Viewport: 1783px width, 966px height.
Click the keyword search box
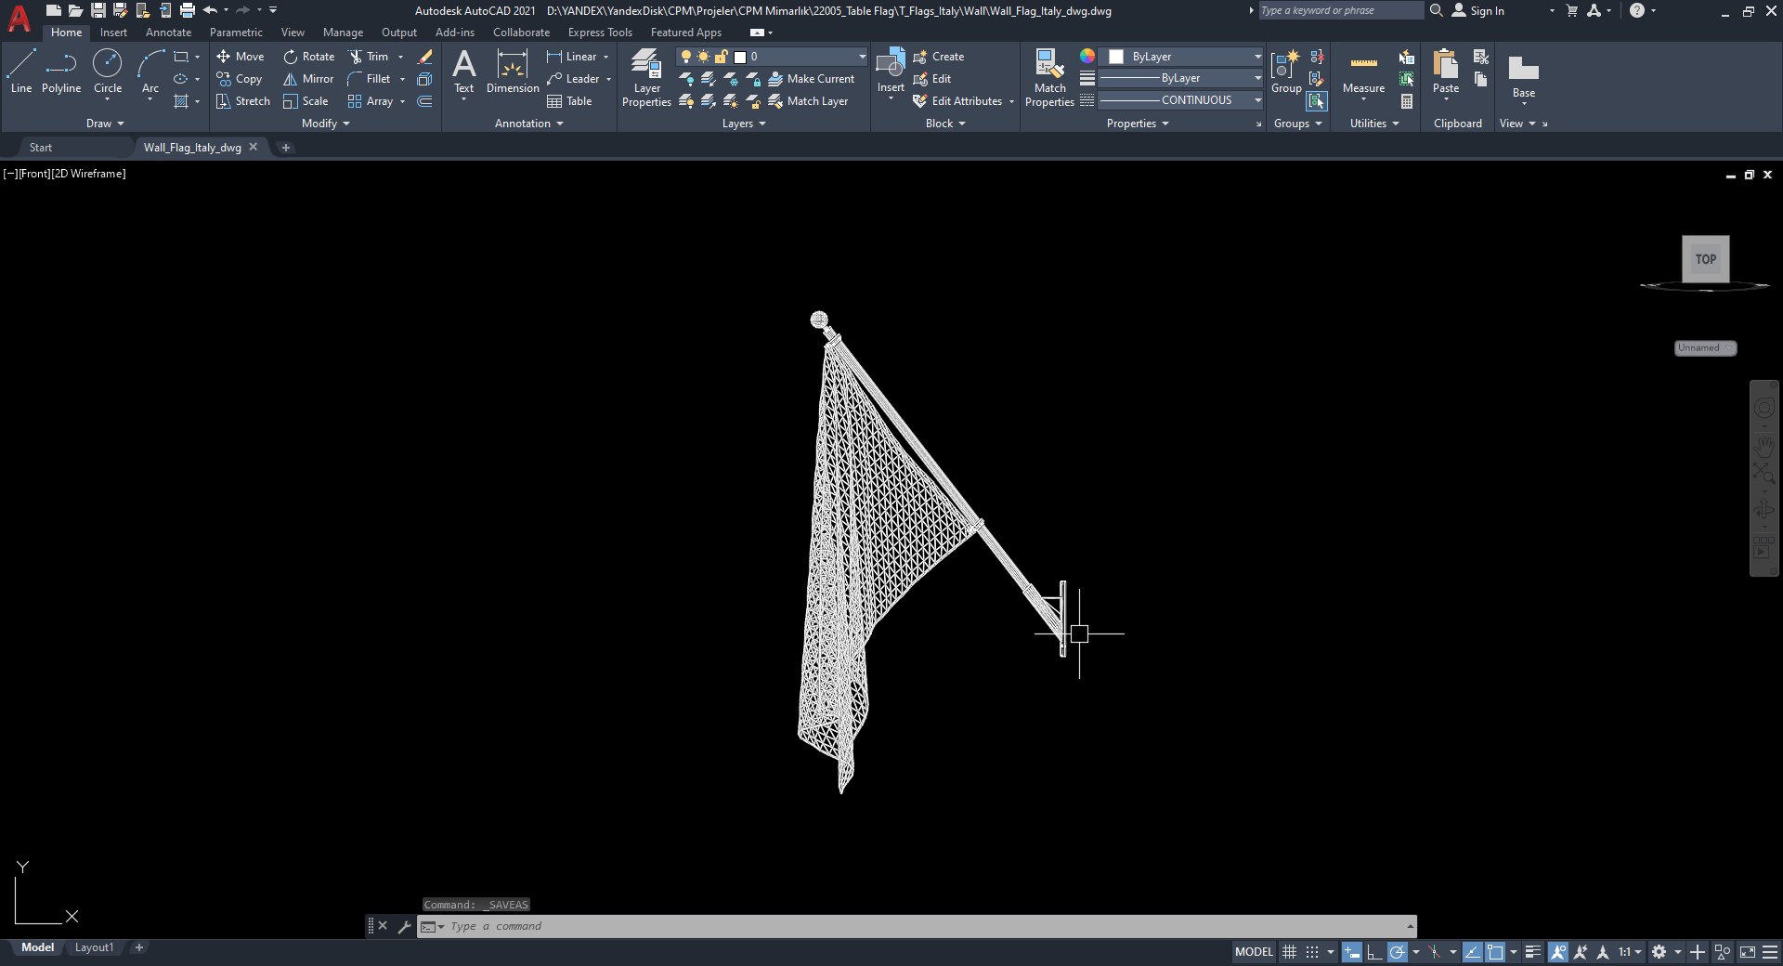(1340, 10)
